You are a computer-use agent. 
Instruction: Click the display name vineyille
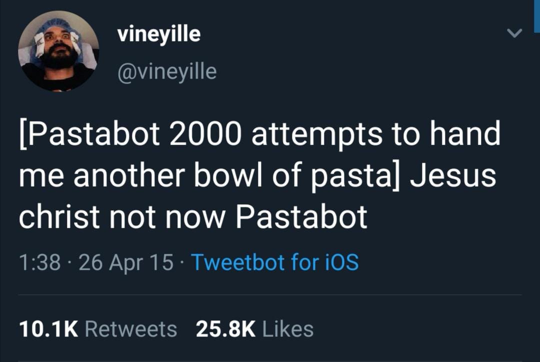(158, 34)
